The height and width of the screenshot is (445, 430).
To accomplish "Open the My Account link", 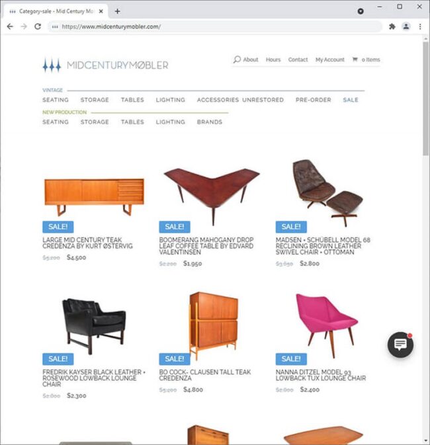I will tap(329, 60).
